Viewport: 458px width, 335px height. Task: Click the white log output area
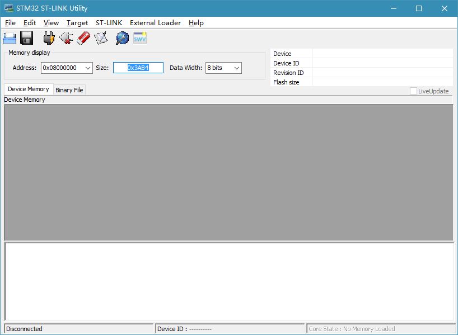pos(230,281)
